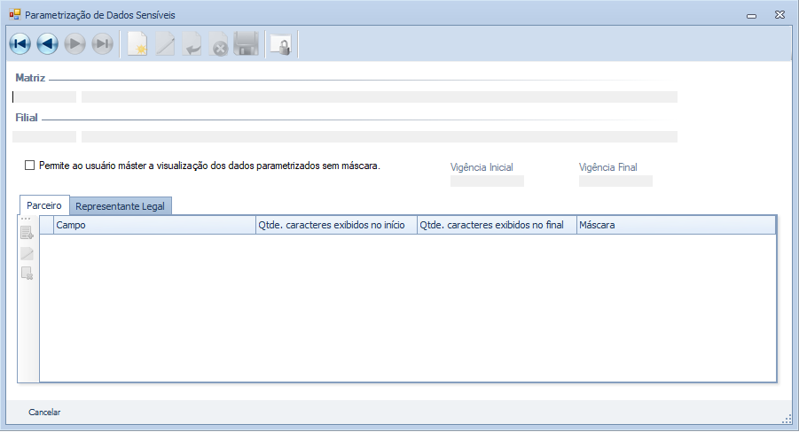The image size is (799, 432).
Task: Click the resize grip at window corner
Action: click(x=787, y=418)
